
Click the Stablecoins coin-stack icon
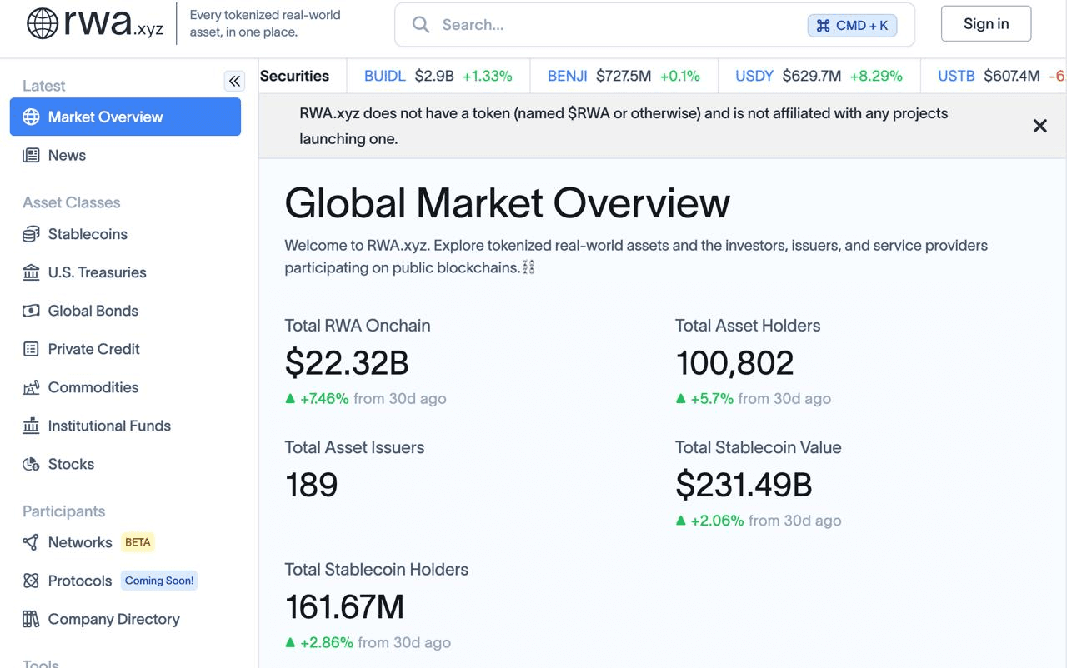[31, 234]
